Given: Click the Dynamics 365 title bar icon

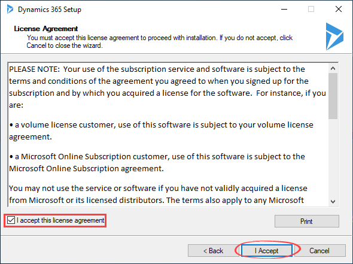Looking at the screenshot, I should pos(10,9).
